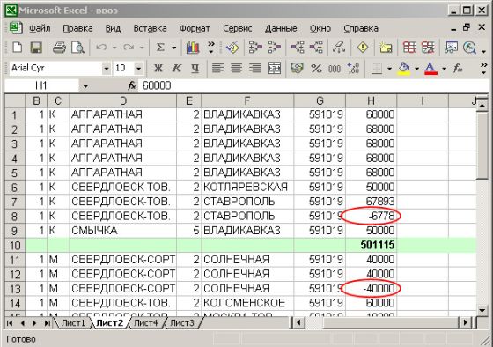Open the Name Box dropdown arrow
This screenshot has width=493, height=347.
[85, 86]
